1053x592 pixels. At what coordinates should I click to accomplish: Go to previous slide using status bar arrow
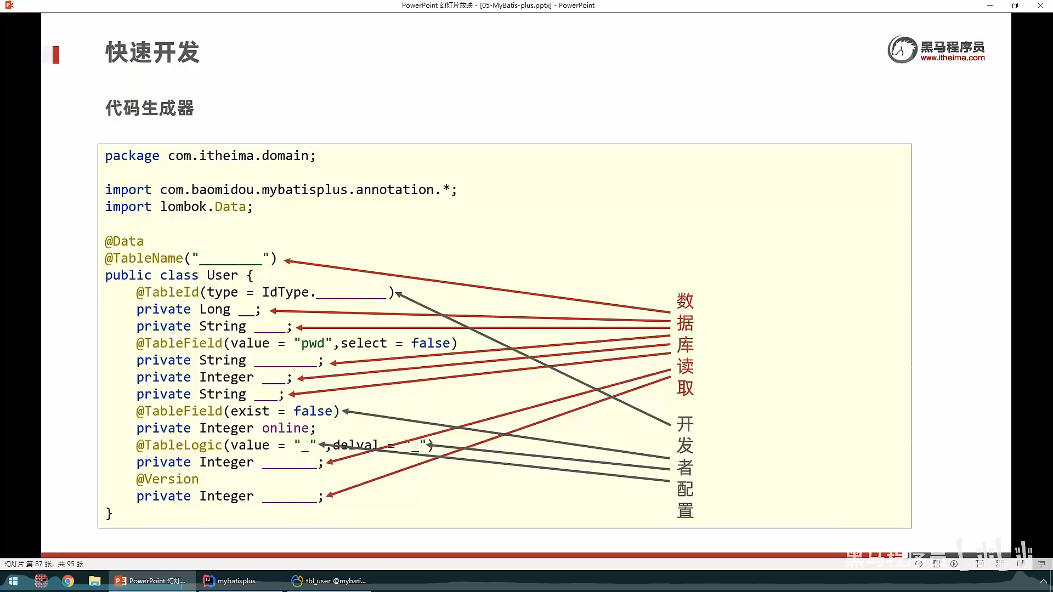tap(919, 563)
